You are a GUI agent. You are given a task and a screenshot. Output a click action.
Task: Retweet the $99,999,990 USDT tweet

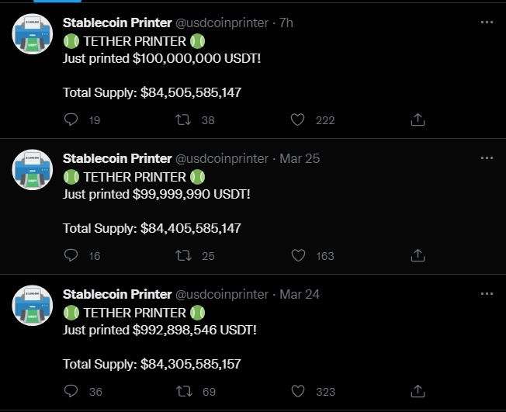click(x=183, y=256)
